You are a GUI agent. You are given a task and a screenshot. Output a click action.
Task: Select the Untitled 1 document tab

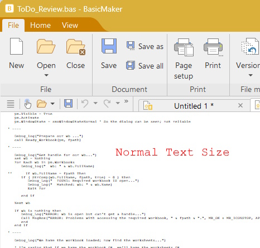pyautogui.click(x=194, y=106)
